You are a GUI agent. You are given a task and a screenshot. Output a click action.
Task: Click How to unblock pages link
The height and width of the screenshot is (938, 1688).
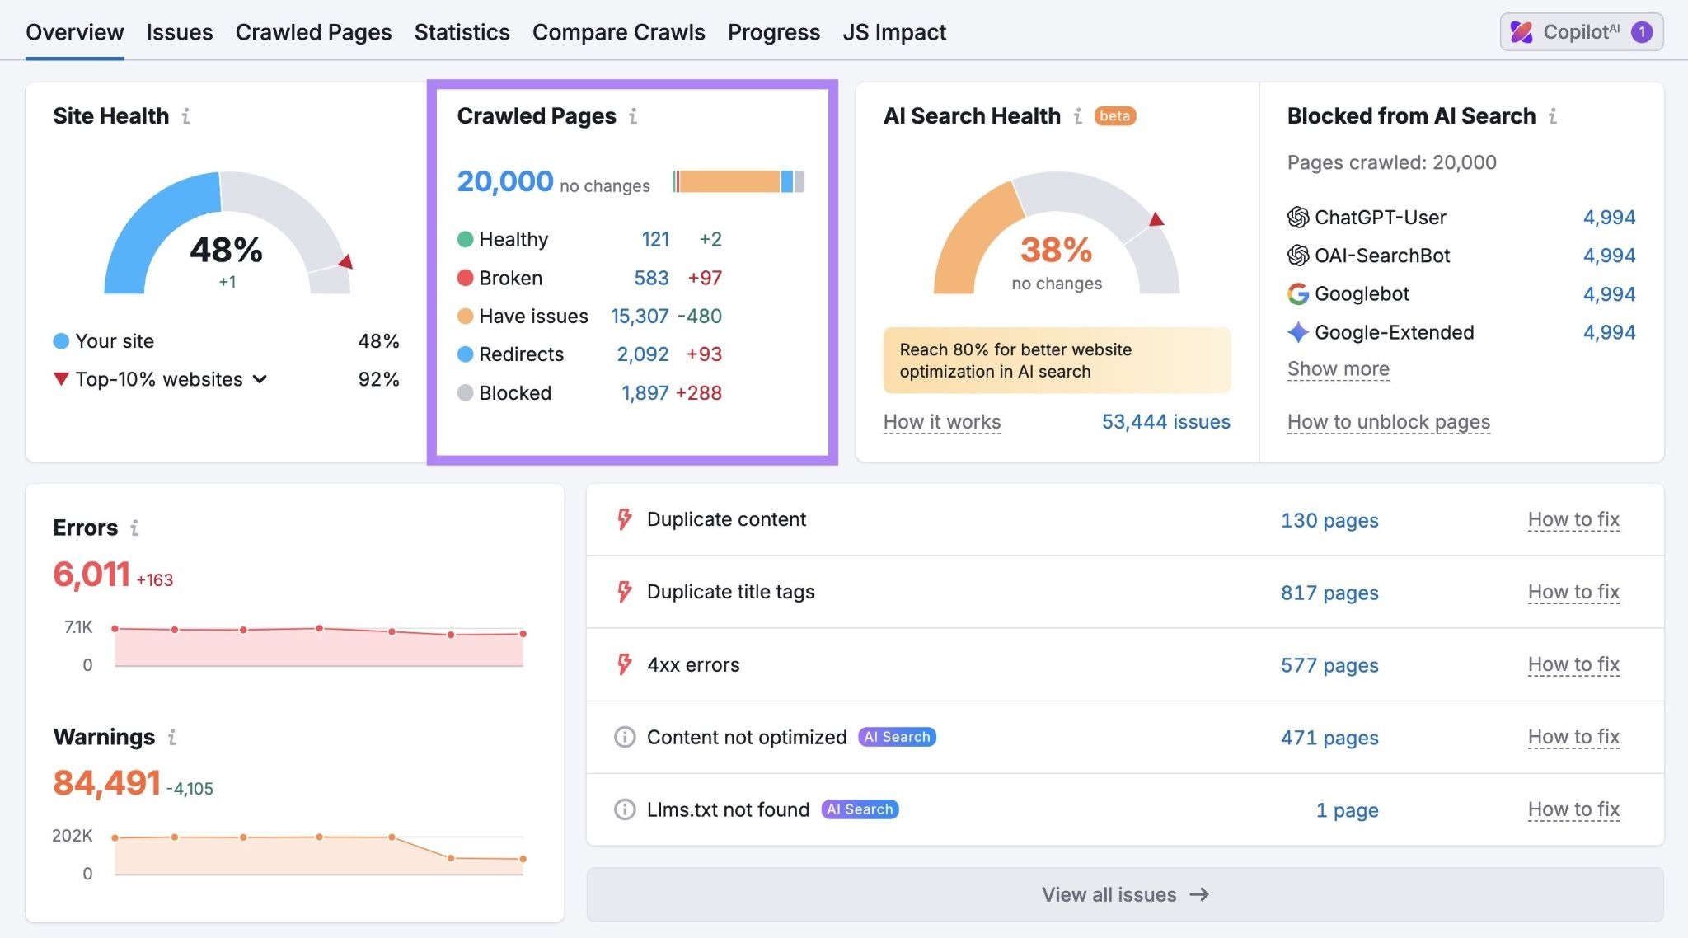[x=1388, y=421]
